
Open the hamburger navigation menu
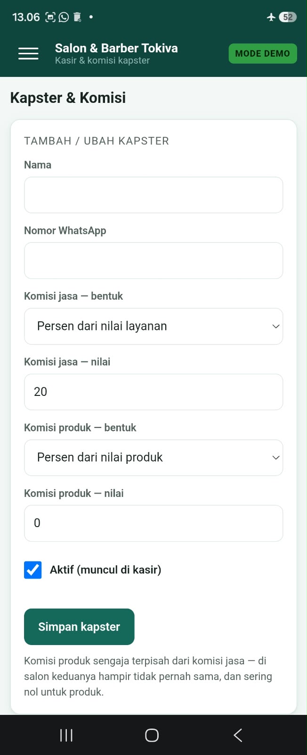(x=28, y=54)
